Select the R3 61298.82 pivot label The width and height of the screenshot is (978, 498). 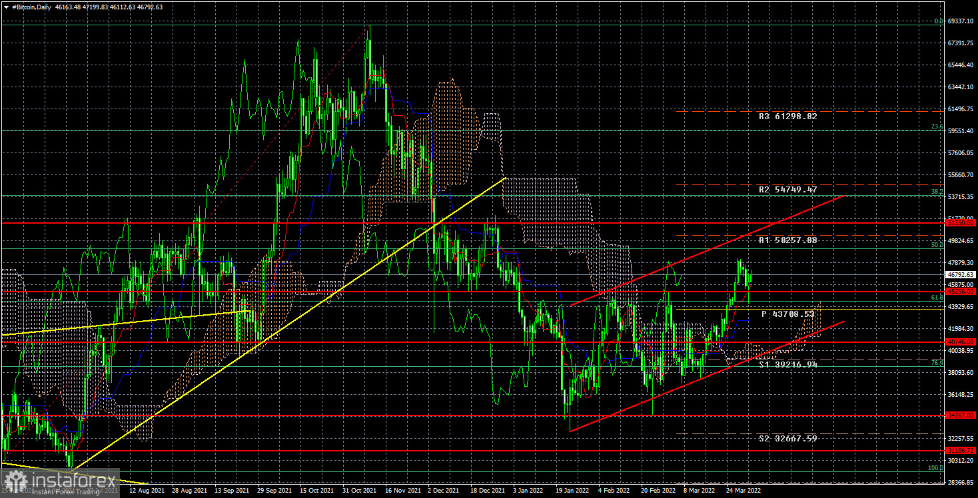[787, 117]
